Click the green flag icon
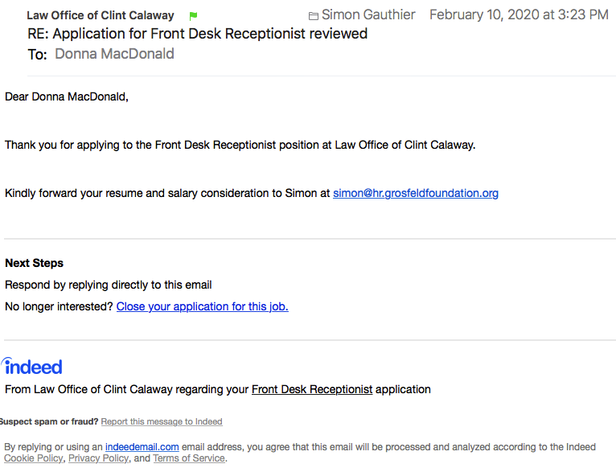This screenshot has height=472, width=616. (x=193, y=16)
